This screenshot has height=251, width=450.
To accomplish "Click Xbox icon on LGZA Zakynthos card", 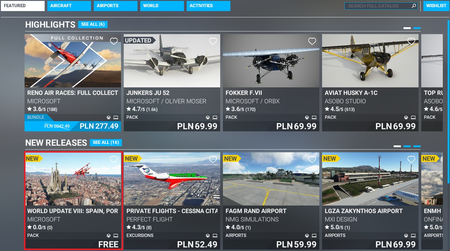I will click(406, 236).
